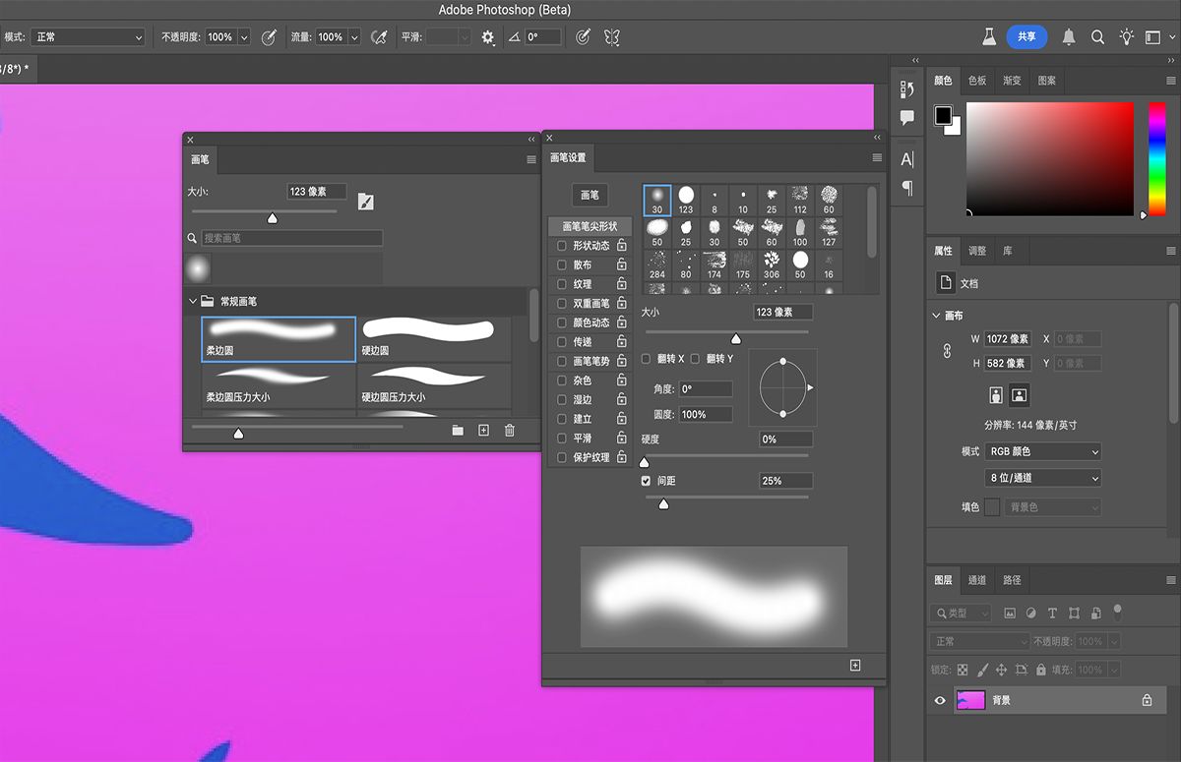Select the 画笔笔尖形状 option
Viewport: 1181px width, 762px height.
(590, 226)
